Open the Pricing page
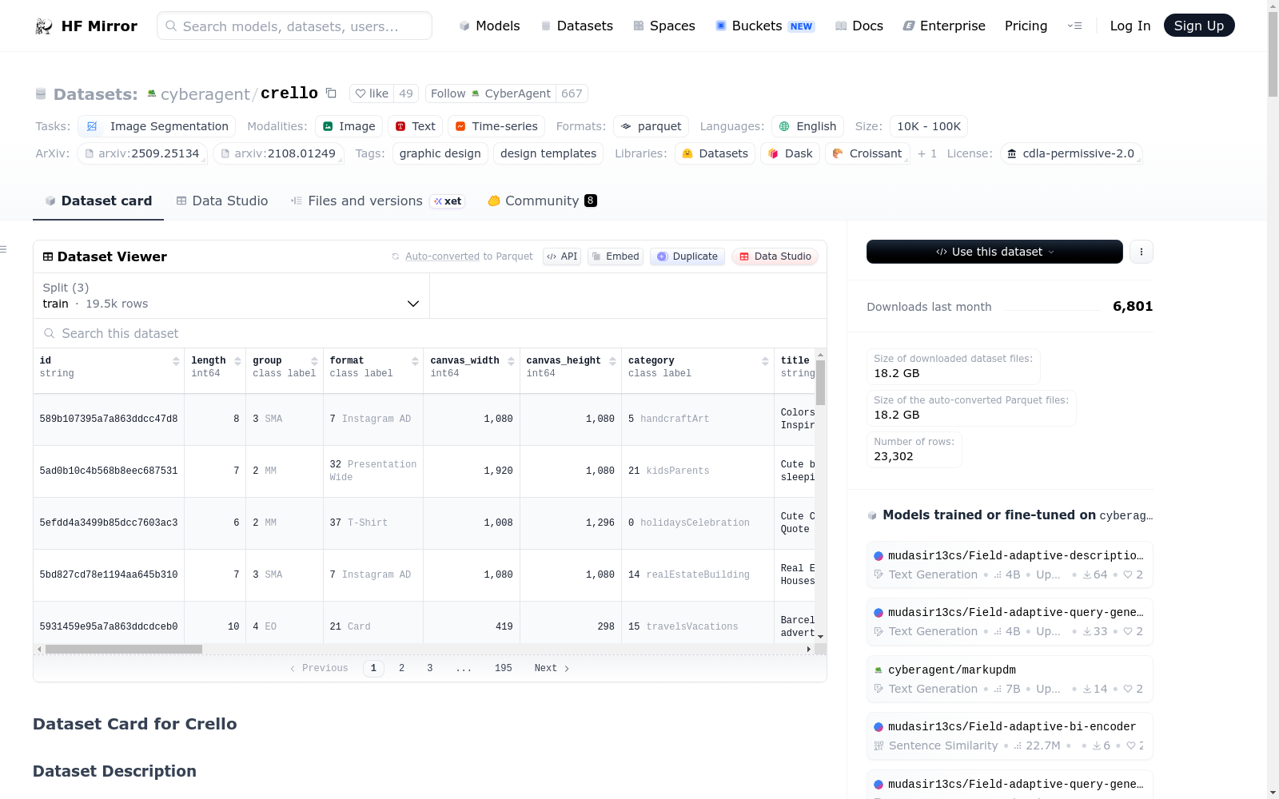This screenshot has height=799, width=1279. [1026, 26]
